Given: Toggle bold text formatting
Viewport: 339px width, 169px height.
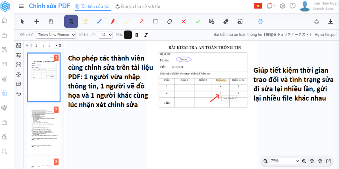Looking at the screenshot, I should (x=136, y=35).
